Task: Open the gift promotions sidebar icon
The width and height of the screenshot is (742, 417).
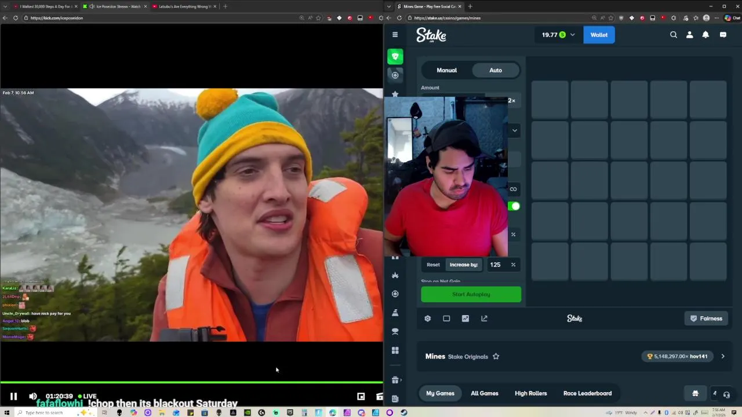Action: click(x=395, y=380)
